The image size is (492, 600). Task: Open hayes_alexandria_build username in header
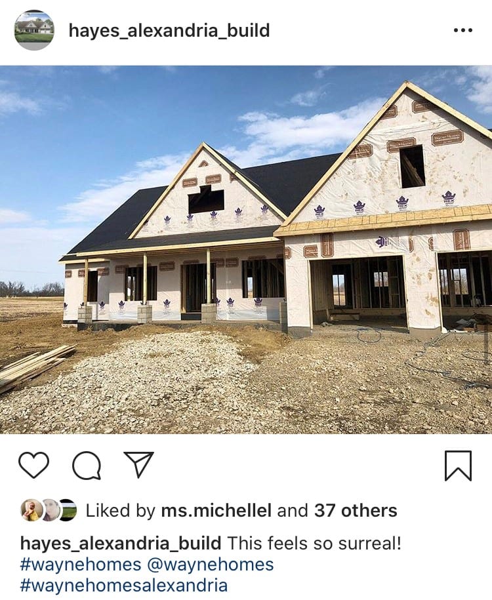tap(169, 31)
